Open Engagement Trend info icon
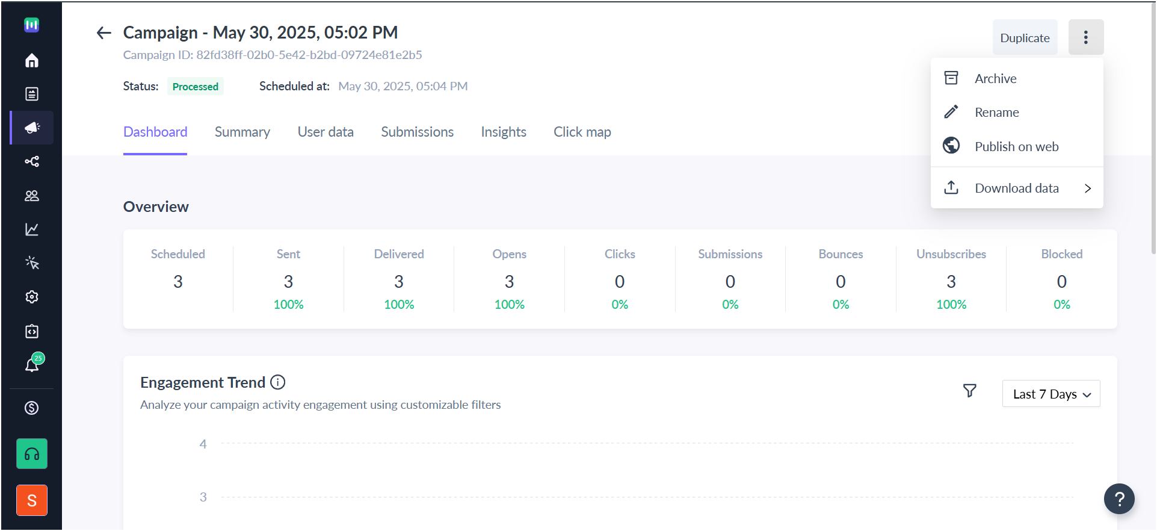The width and height of the screenshot is (1157, 531). point(277,382)
